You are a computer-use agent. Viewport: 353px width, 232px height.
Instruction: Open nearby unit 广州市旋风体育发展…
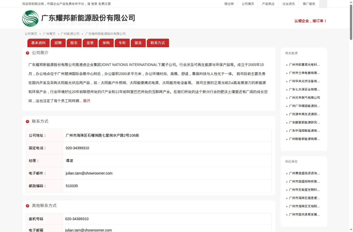304,214
